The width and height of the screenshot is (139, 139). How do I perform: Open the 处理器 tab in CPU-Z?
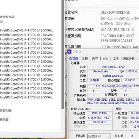(x=74, y=58)
